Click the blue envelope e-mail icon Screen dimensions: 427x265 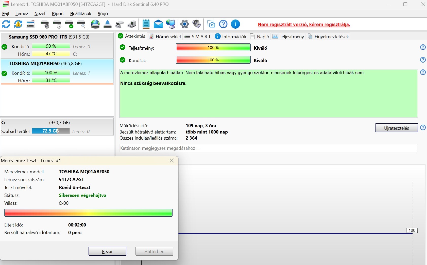[x=158, y=24]
